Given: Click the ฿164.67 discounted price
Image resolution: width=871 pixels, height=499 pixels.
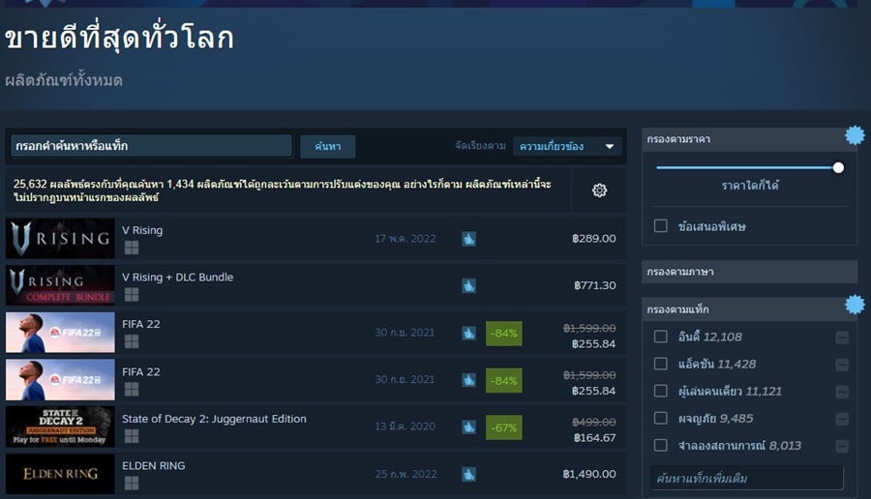Looking at the screenshot, I should [594, 438].
